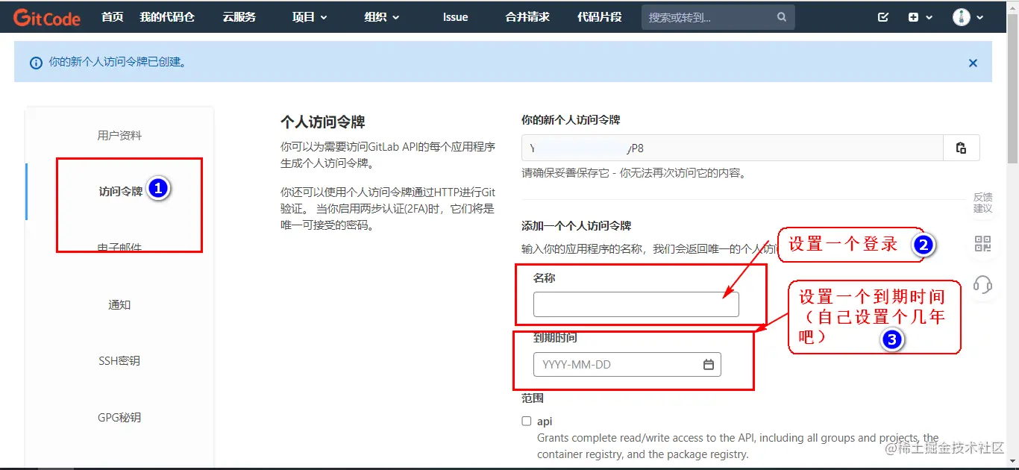Click the 范围 label
Image resolution: width=1019 pixels, height=470 pixels.
(x=533, y=398)
